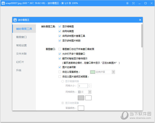Open 幻灯片 sidebar tab
Screen dimensions: 155x123
[24, 62]
